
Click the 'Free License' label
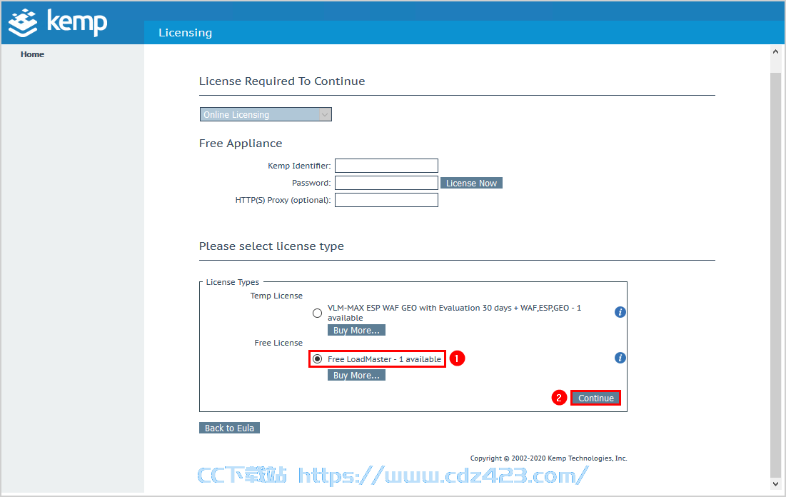pos(278,343)
